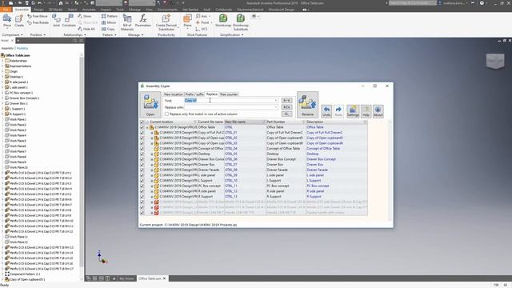Click the Copy tool in Pattern panel

[x=108, y=29]
